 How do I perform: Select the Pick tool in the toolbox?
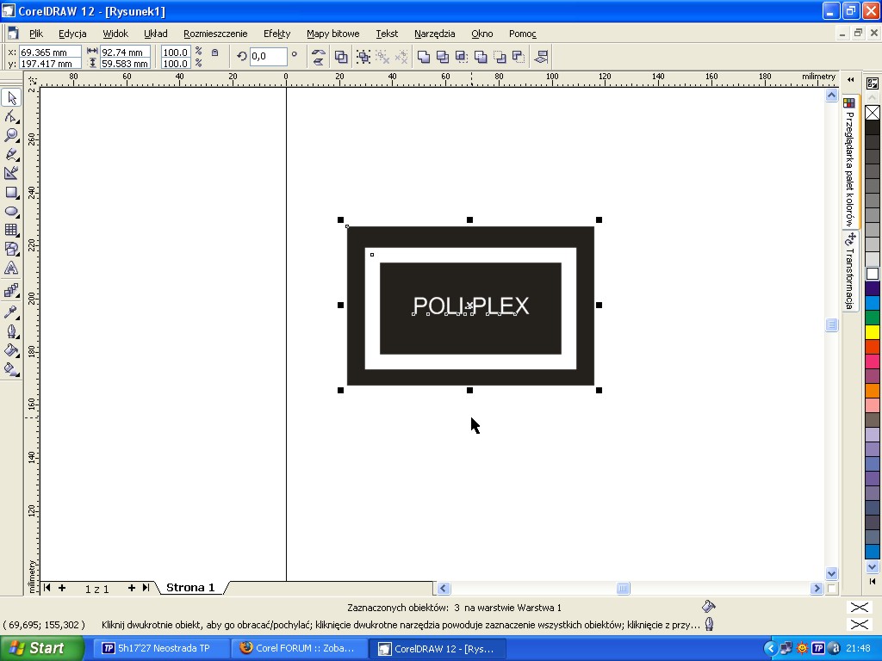tap(11, 98)
